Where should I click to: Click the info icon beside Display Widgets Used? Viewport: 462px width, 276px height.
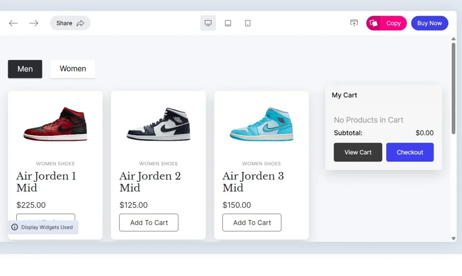point(15,227)
